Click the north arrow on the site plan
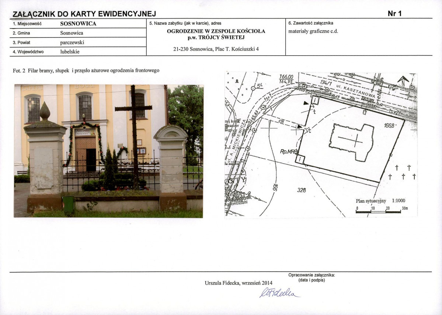Screen dimensions: 442x315 point(403,81)
